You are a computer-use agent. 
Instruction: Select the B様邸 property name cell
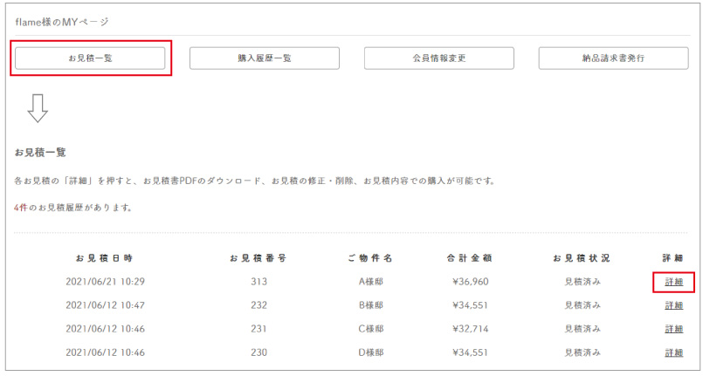pyautogui.click(x=371, y=305)
